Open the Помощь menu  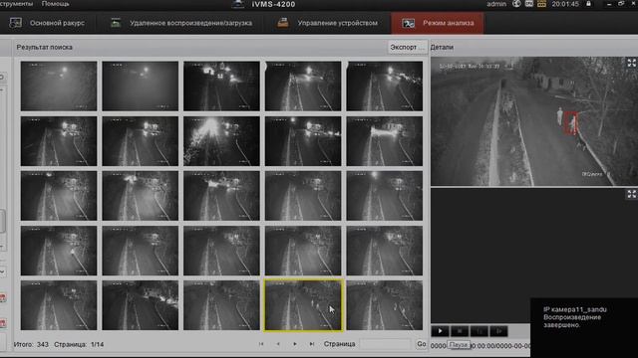point(56,4)
